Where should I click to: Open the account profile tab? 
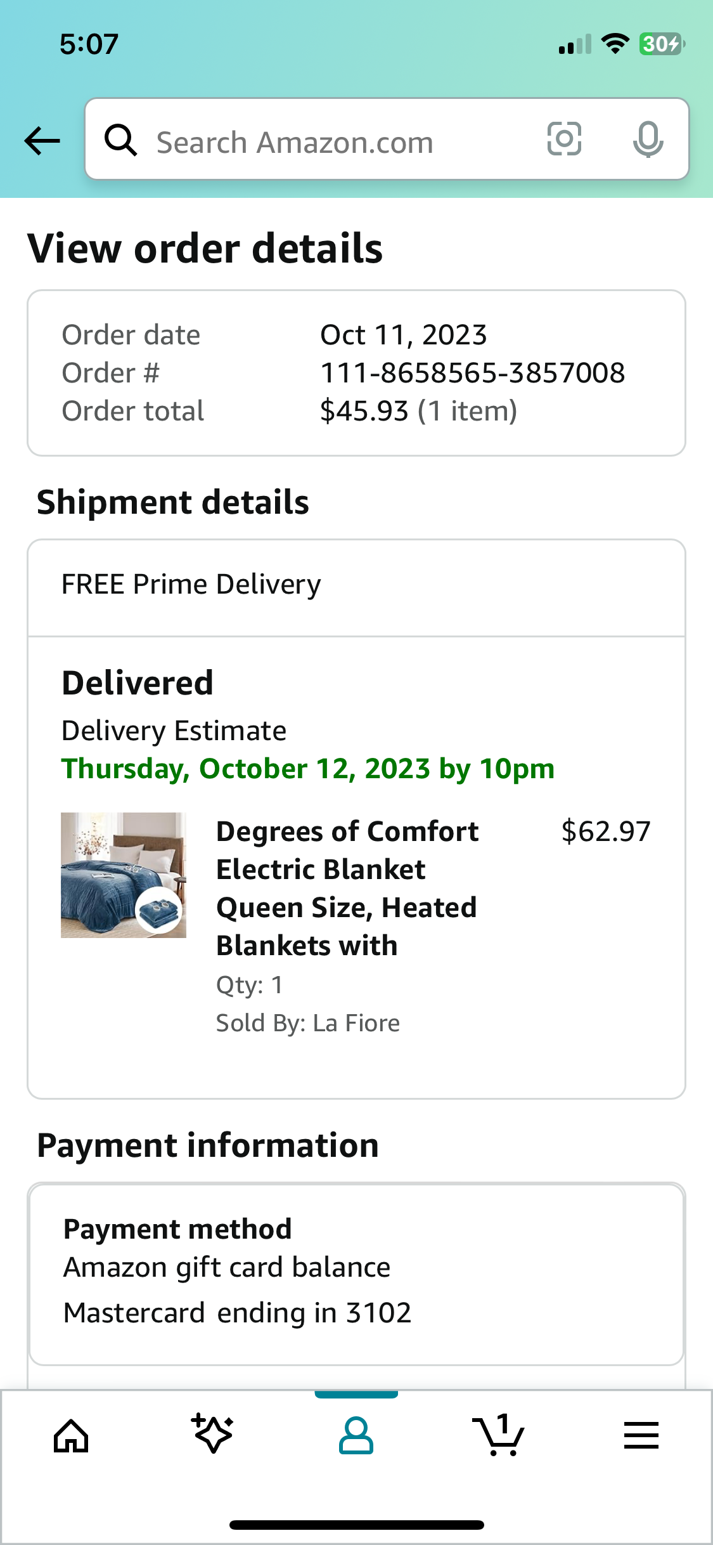356,1435
